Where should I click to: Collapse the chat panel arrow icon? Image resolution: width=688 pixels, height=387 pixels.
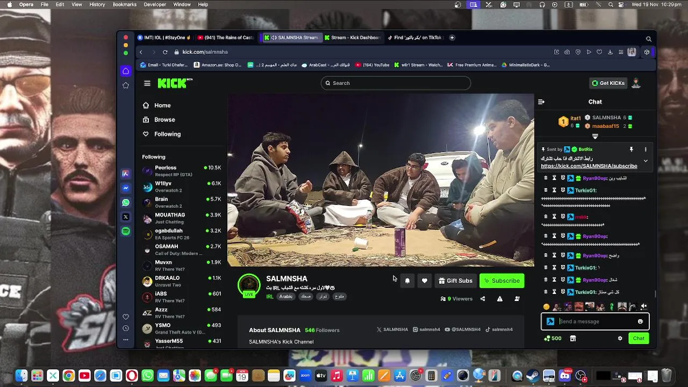(x=541, y=102)
